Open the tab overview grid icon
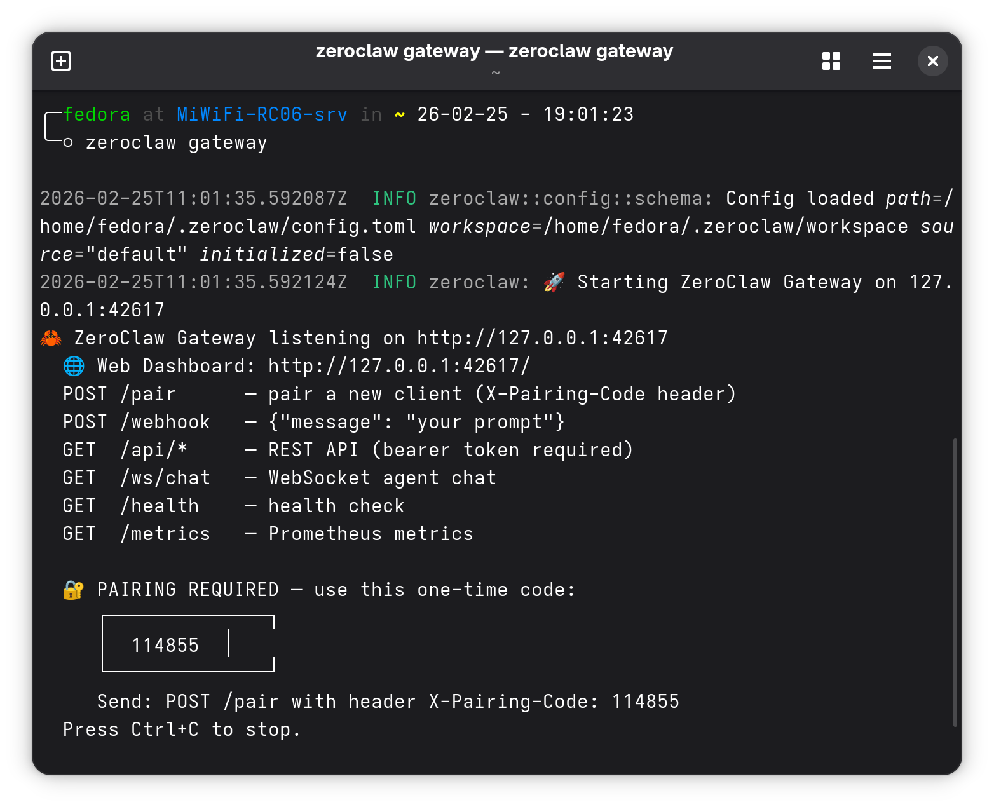The width and height of the screenshot is (994, 807). (831, 61)
